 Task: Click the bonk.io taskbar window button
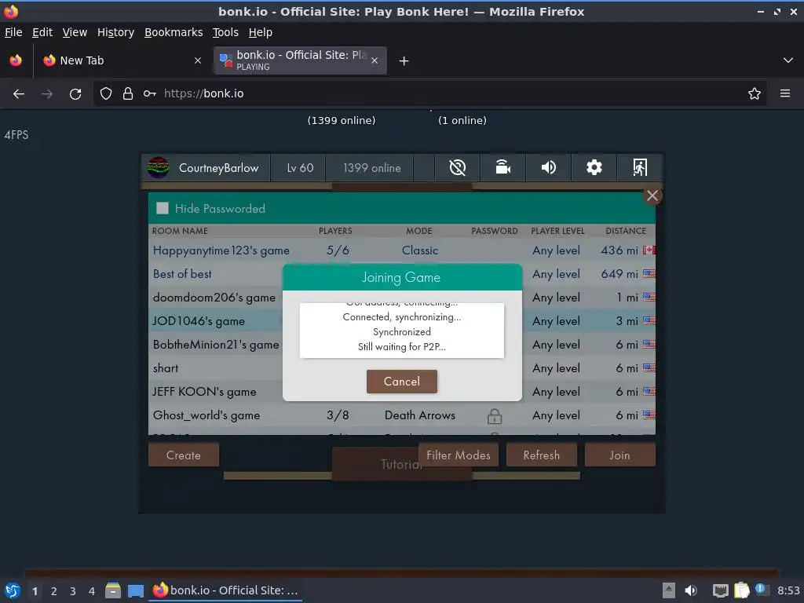pos(225,590)
